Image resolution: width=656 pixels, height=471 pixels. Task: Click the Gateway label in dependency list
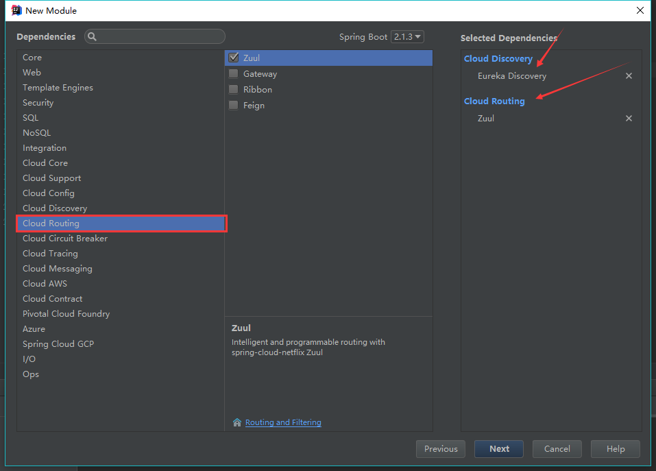click(x=260, y=74)
